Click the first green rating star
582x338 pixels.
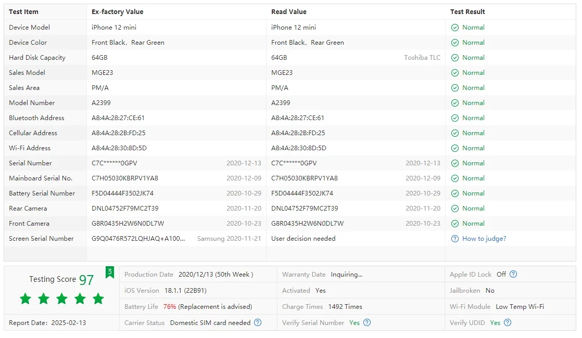click(x=26, y=298)
